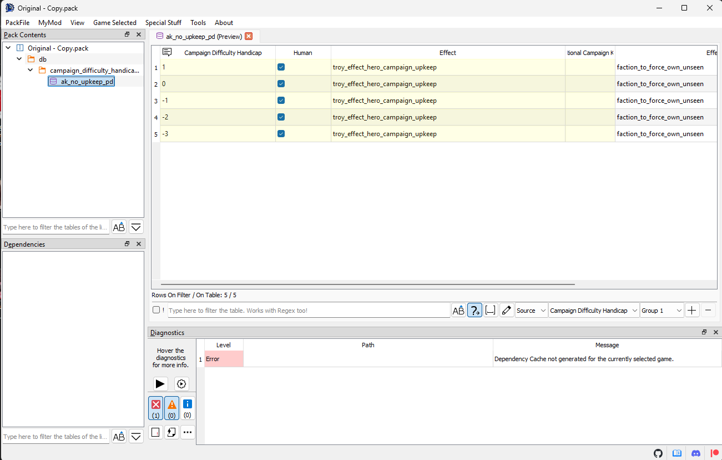Focus the Pack Contents filter field
Viewport: 722px width, 460px height.
56,227
